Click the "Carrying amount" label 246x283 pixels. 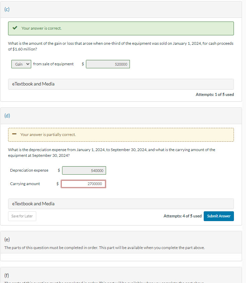point(25,184)
